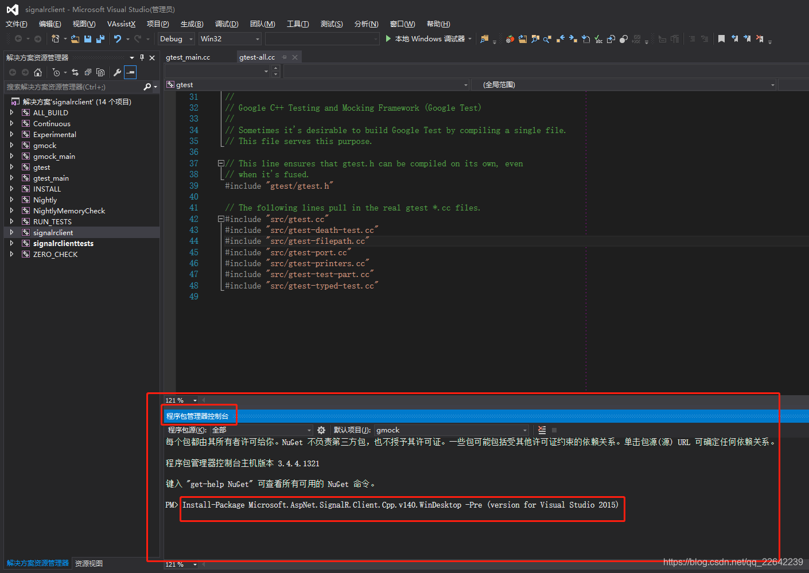The height and width of the screenshot is (573, 809).
Task: Click the Clear Console icon in Package Manager
Action: pyautogui.click(x=541, y=430)
